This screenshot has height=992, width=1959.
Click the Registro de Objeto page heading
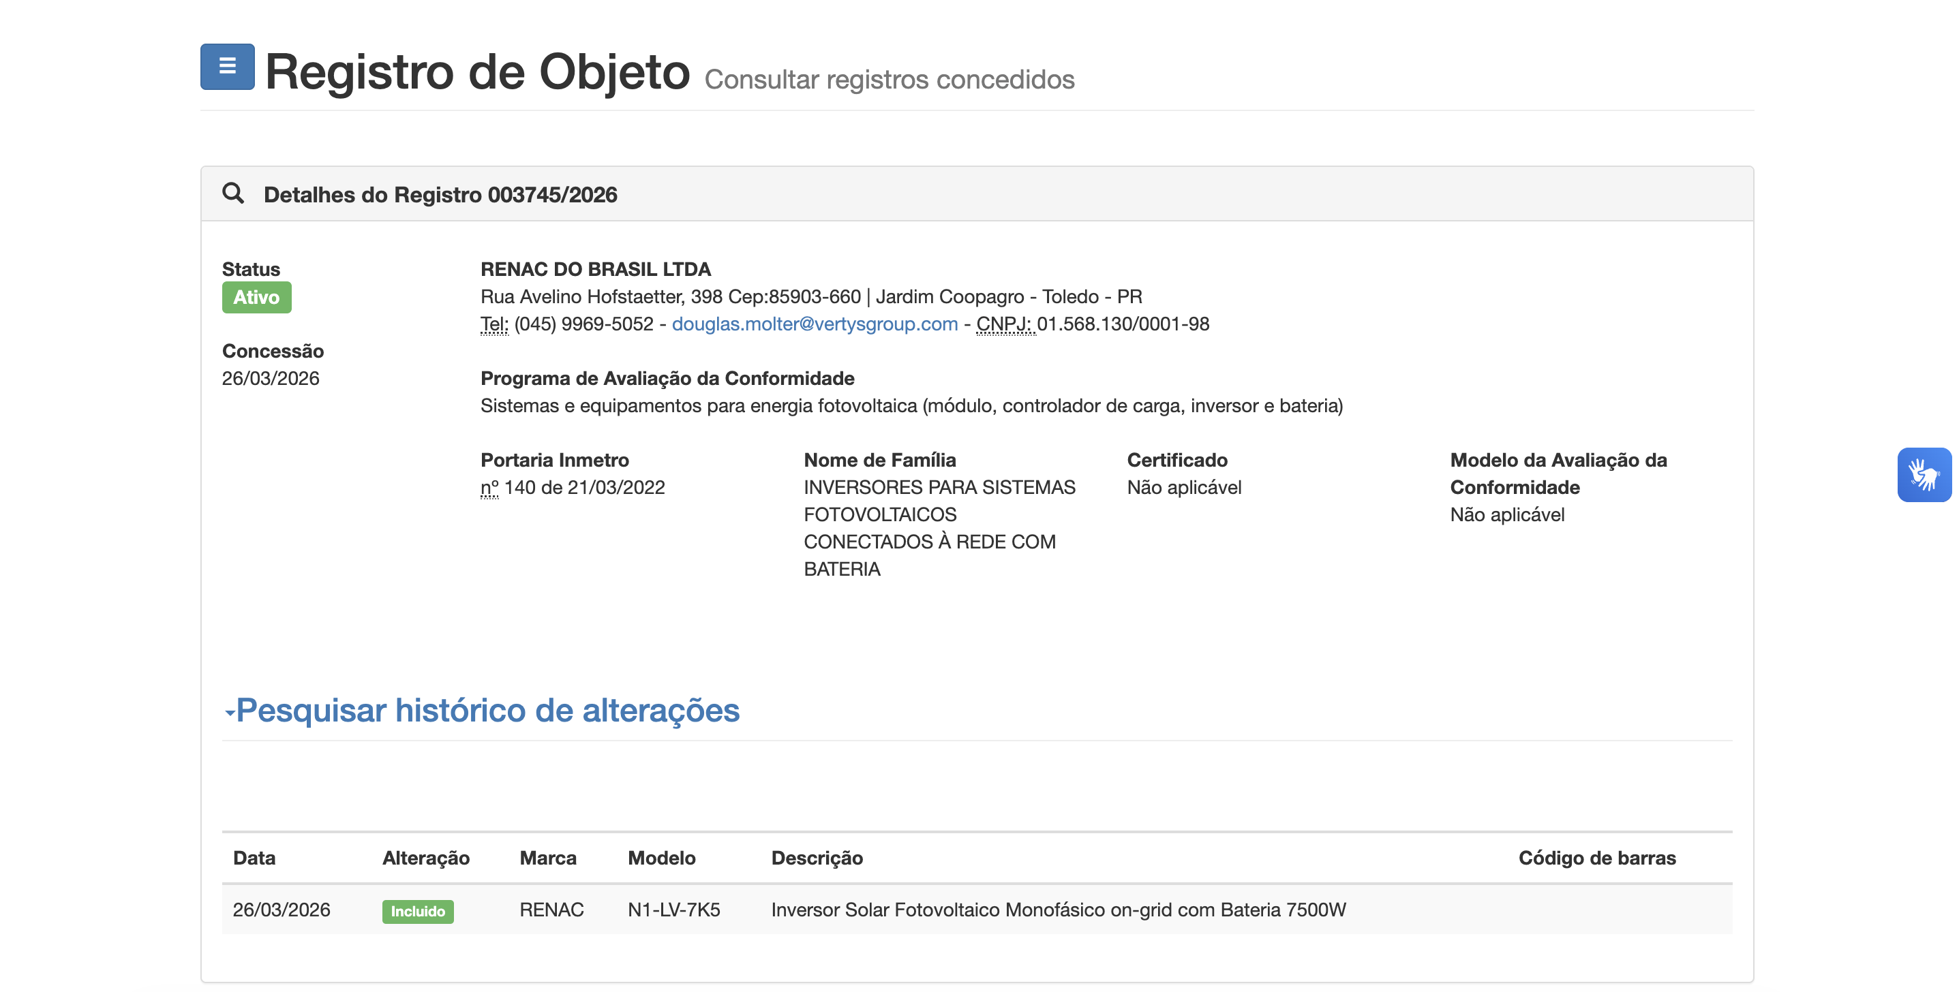[x=477, y=72]
